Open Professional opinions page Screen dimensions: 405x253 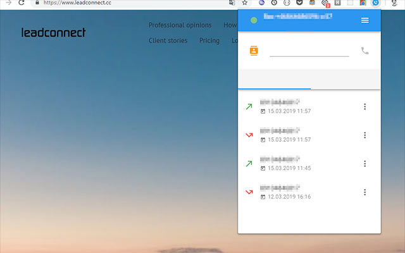click(x=180, y=25)
